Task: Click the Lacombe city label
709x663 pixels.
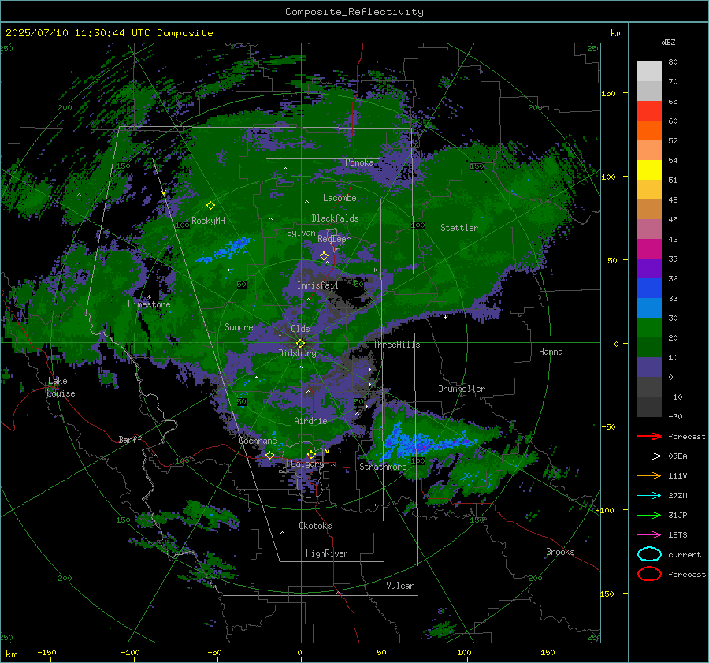Action: (x=340, y=198)
